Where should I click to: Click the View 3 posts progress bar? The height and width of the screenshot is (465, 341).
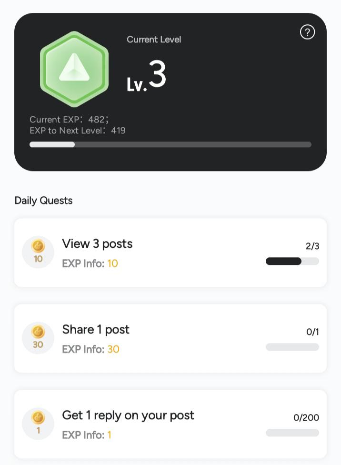pyautogui.click(x=292, y=261)
